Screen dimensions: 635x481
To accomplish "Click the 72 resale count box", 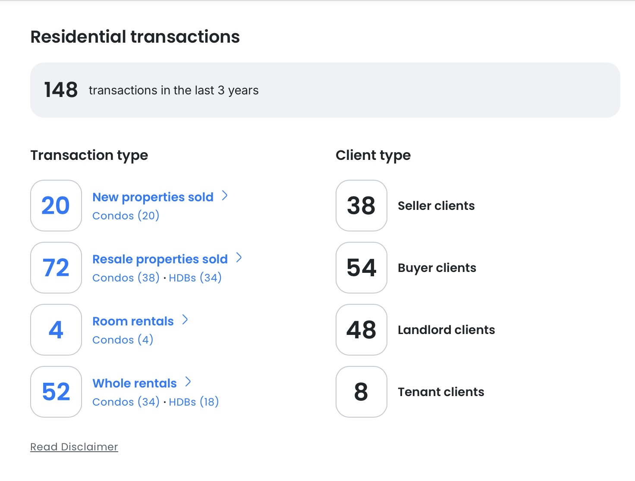I will tap(56, 268).
